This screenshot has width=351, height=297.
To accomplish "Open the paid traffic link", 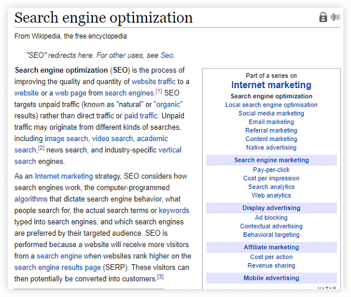I will (x=141, y=116).
